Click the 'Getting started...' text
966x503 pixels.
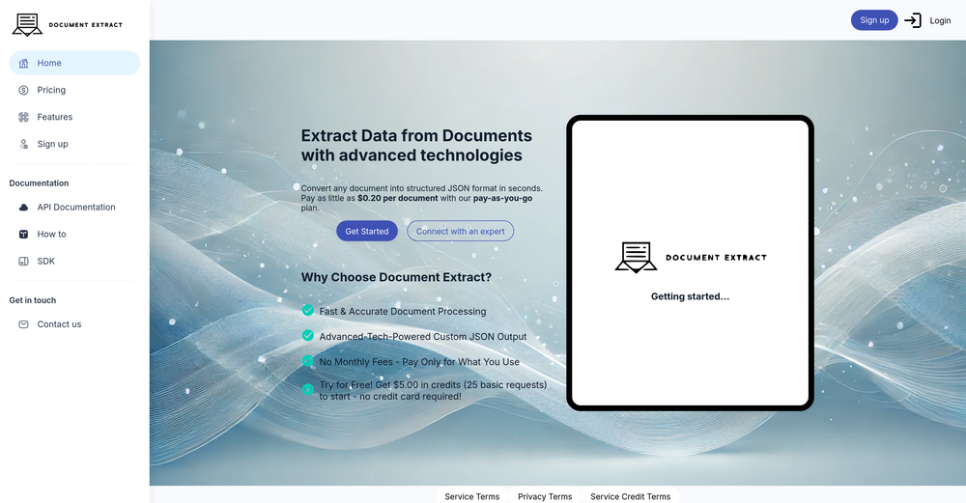point(690,296)
